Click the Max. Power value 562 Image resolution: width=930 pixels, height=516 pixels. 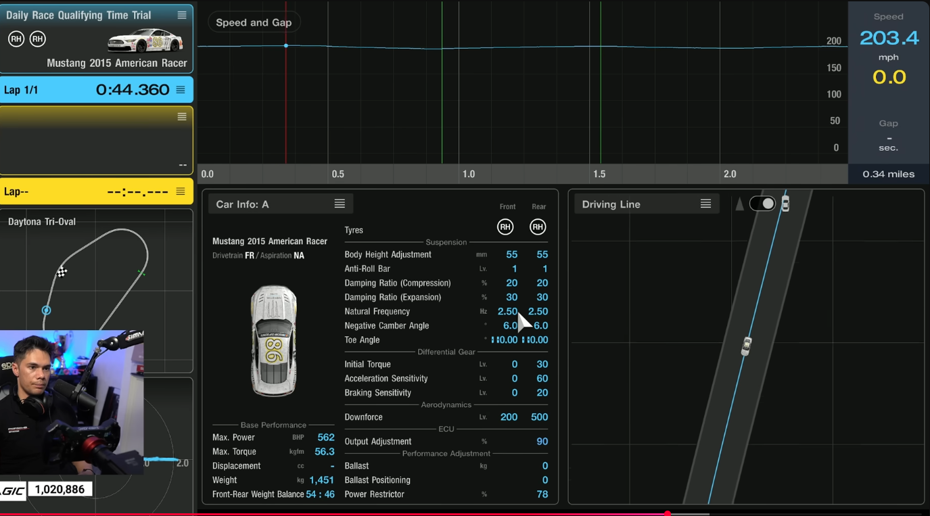click(x=326, y=437)
